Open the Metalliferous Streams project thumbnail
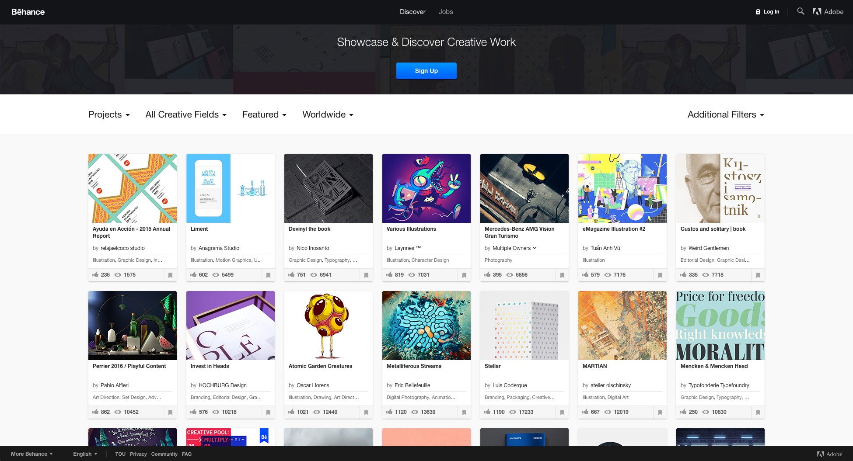This screenshot has width=853, height=461. click(x=426, y=326)
